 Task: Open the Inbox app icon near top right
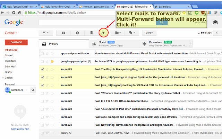click(215, 22)
